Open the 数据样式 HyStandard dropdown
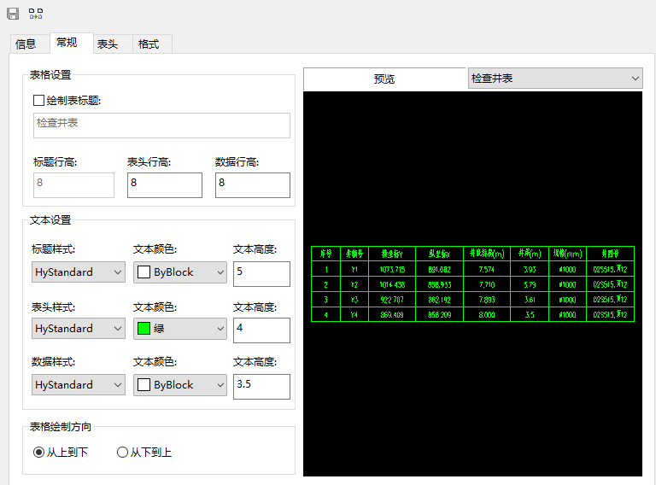656x485 pixels. click(x=79, y=384)
